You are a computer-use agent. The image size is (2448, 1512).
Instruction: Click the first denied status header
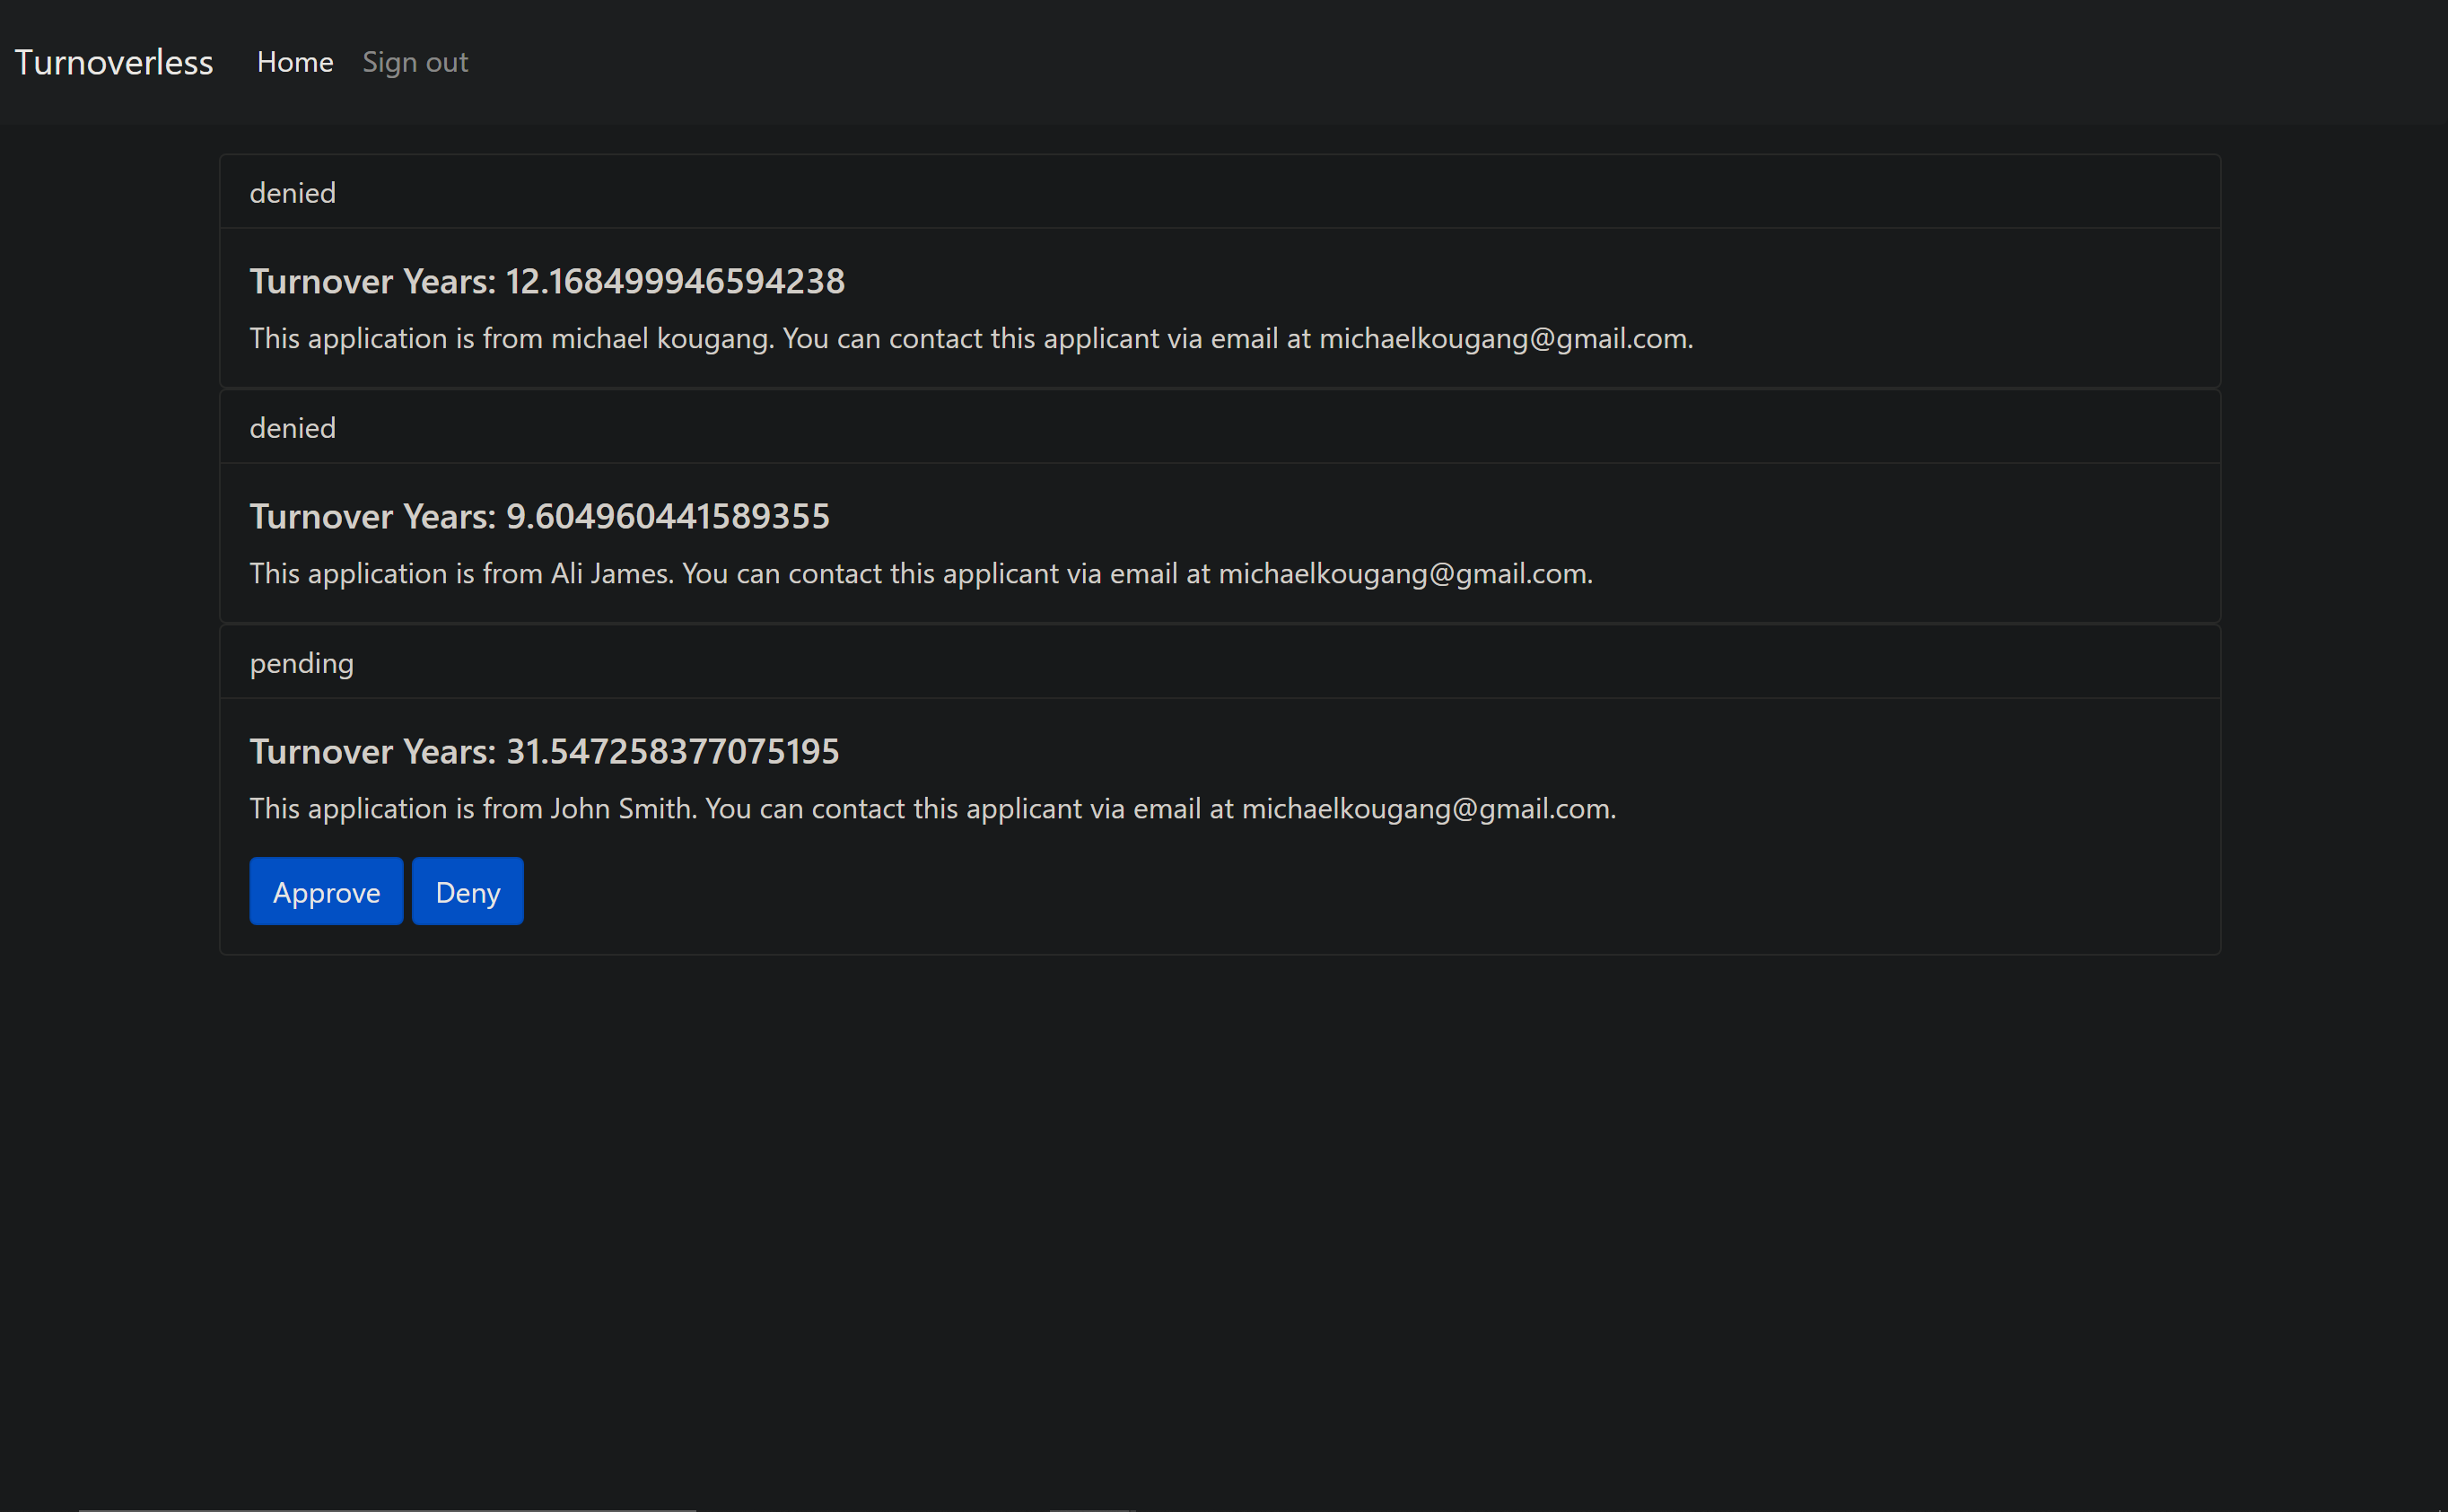click(x=292, y=192)
